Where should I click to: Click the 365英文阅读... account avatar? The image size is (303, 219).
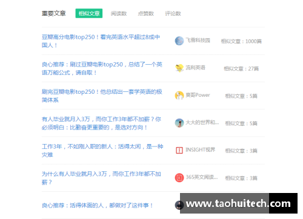179,178
